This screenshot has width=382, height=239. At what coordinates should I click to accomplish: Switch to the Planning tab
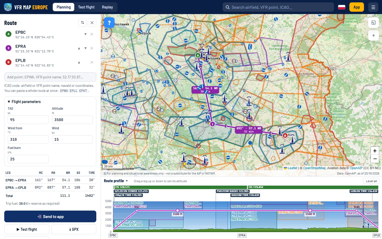click(64, 7)
